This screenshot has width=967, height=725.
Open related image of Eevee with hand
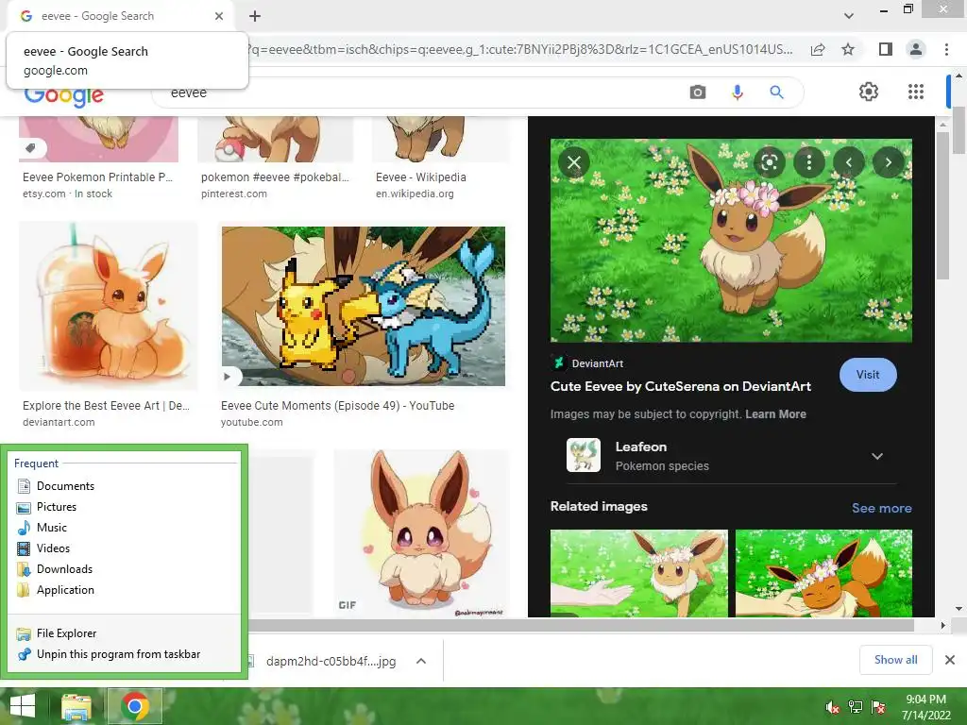tap(639, 573)
